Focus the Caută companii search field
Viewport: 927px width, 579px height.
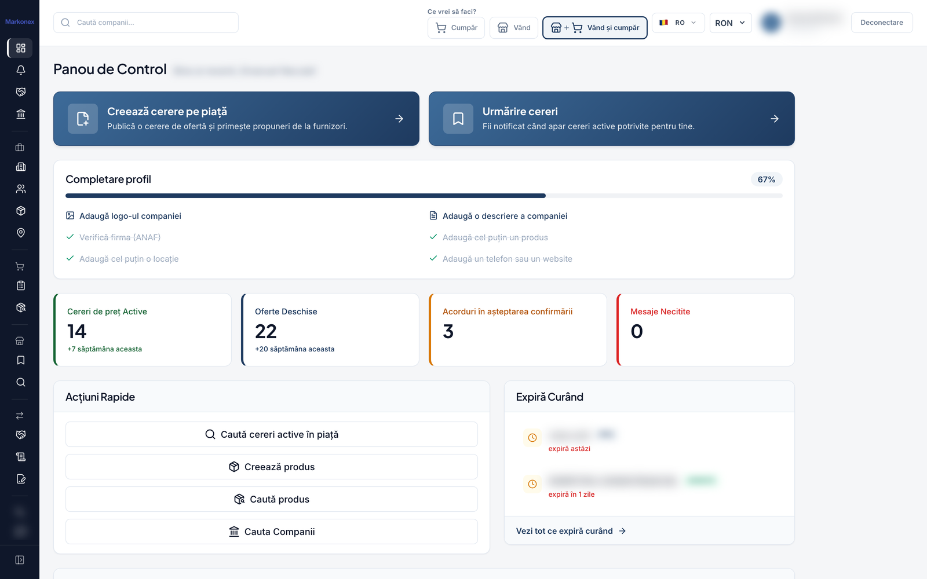click(x=146, y=23)
